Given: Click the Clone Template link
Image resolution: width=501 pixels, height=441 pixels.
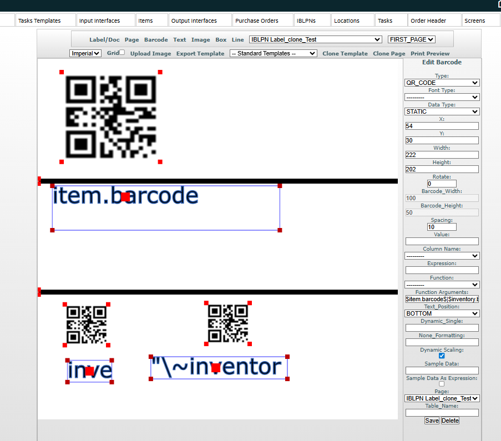Looking at the screenshot, I should [x=345, y=54].
